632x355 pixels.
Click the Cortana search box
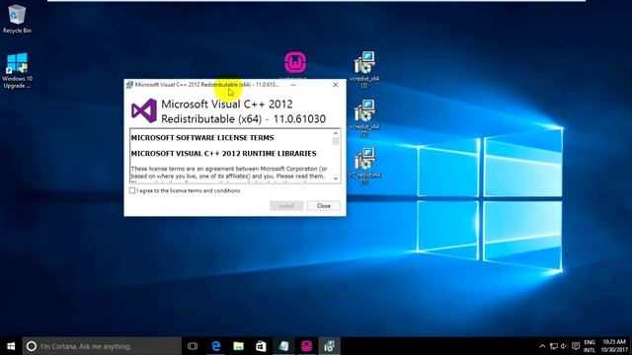pos(102,346)
